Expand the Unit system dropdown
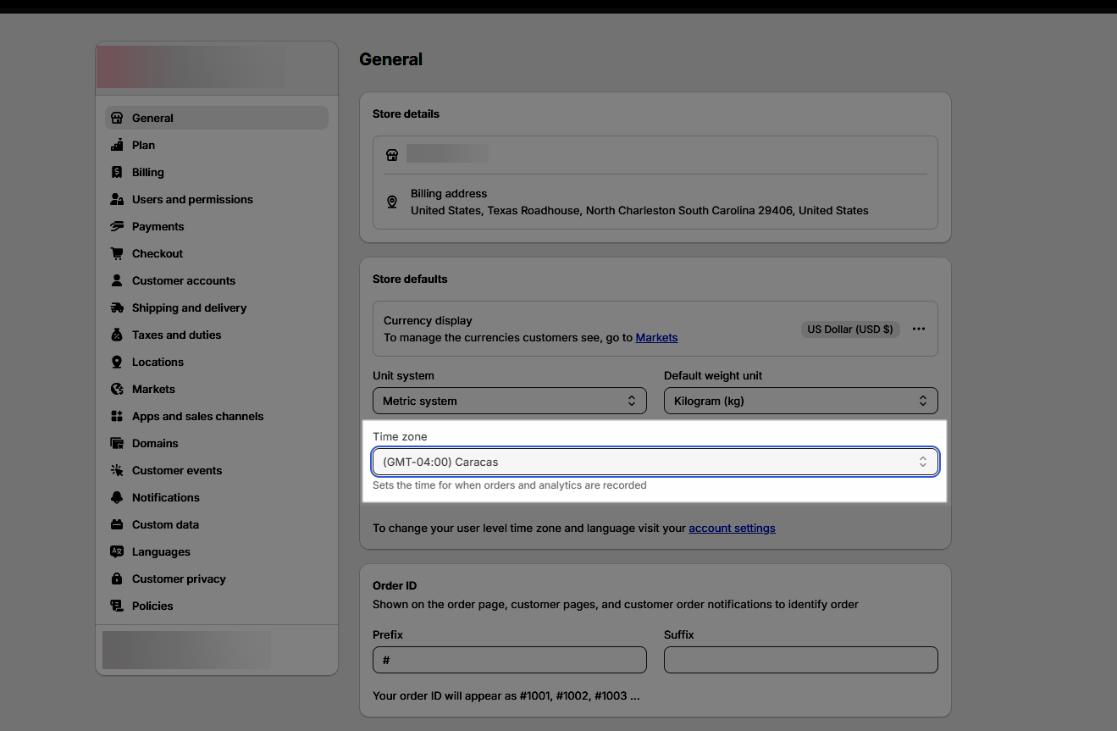This screenshot has width=1117, height=731. (x=509, y=401)
